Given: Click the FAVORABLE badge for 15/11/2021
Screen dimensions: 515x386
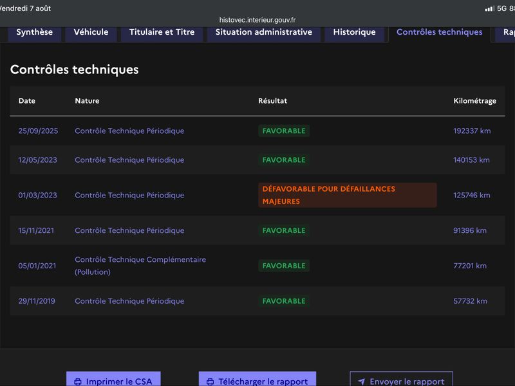Looking at the screenshot, I should coord(284,230).
